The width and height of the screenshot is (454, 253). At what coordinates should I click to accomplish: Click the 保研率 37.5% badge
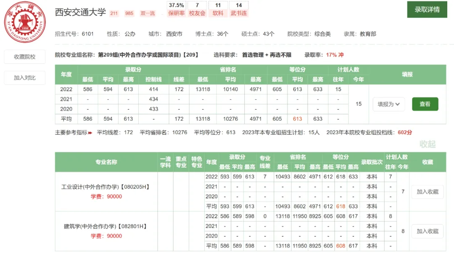tap(176, 9)
